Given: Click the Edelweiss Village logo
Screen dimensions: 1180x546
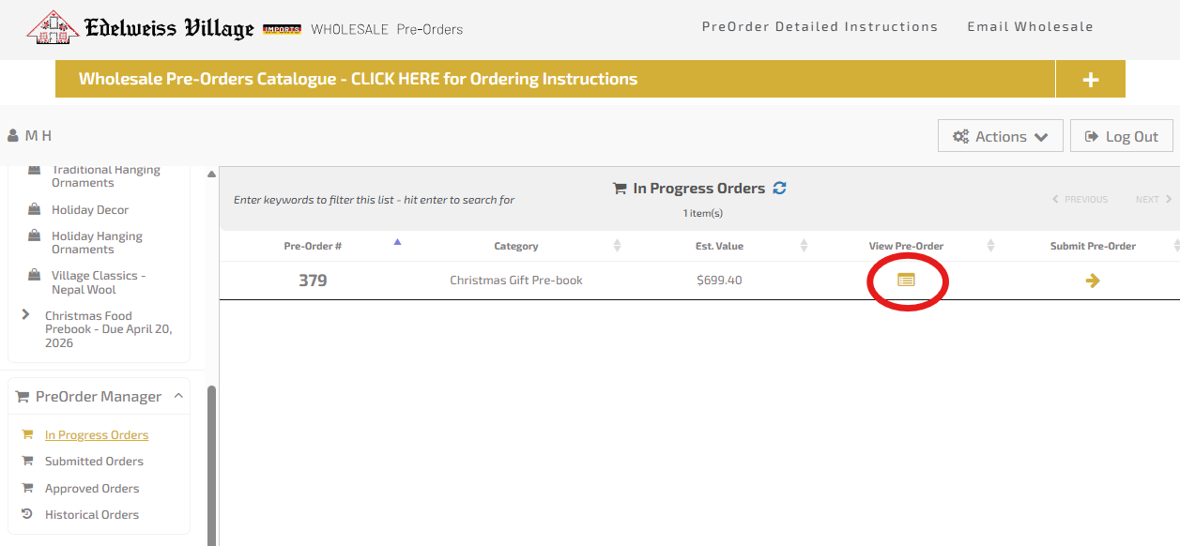Looking at the screenshot, I should click(141, 28).
